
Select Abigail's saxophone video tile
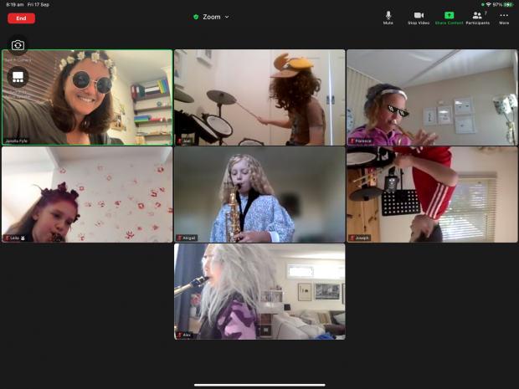pos(259,195)
